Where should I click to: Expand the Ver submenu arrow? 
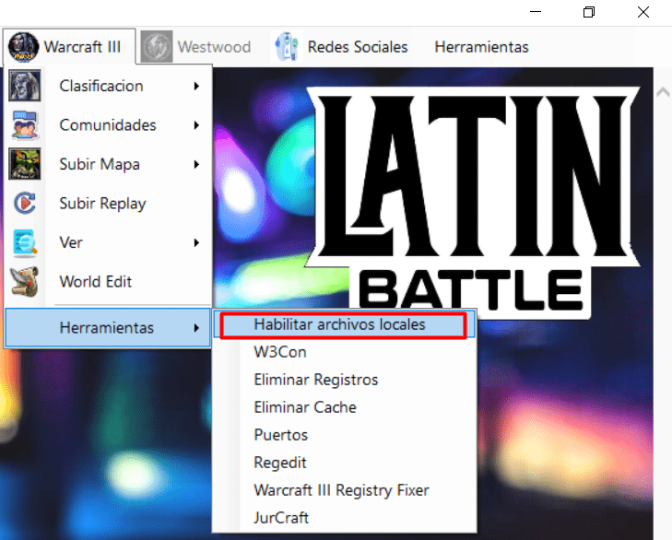tap(196, 243)
